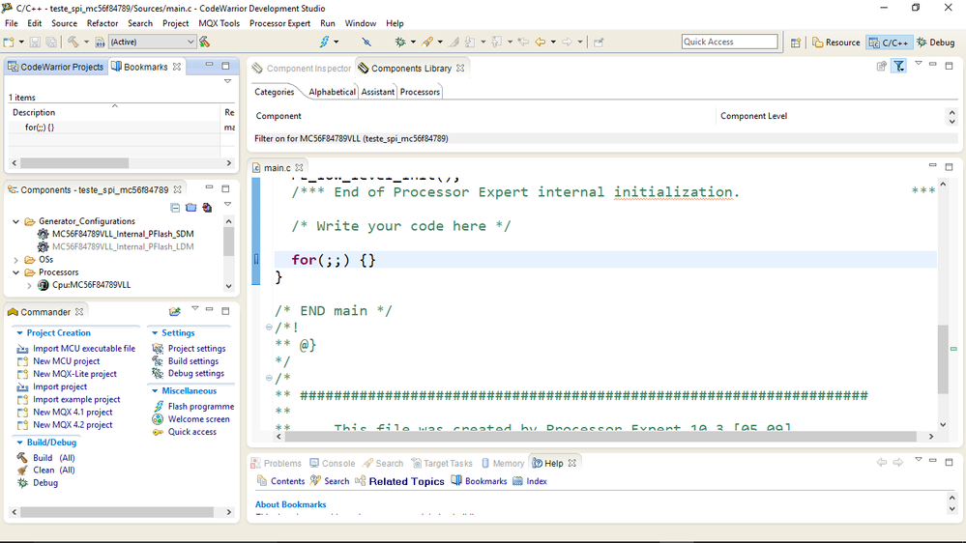Switch to the Debug perspective
This screenshot has width=966, height=543.
click(x=936, y=43)
